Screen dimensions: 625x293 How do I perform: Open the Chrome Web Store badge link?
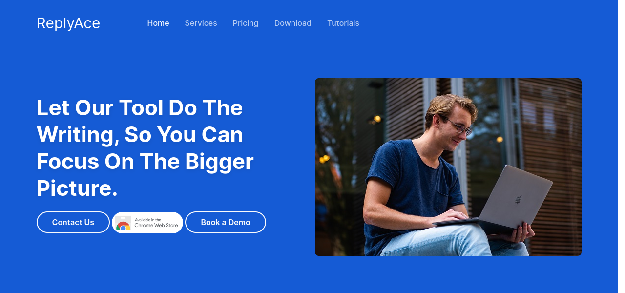click(147, 223)
